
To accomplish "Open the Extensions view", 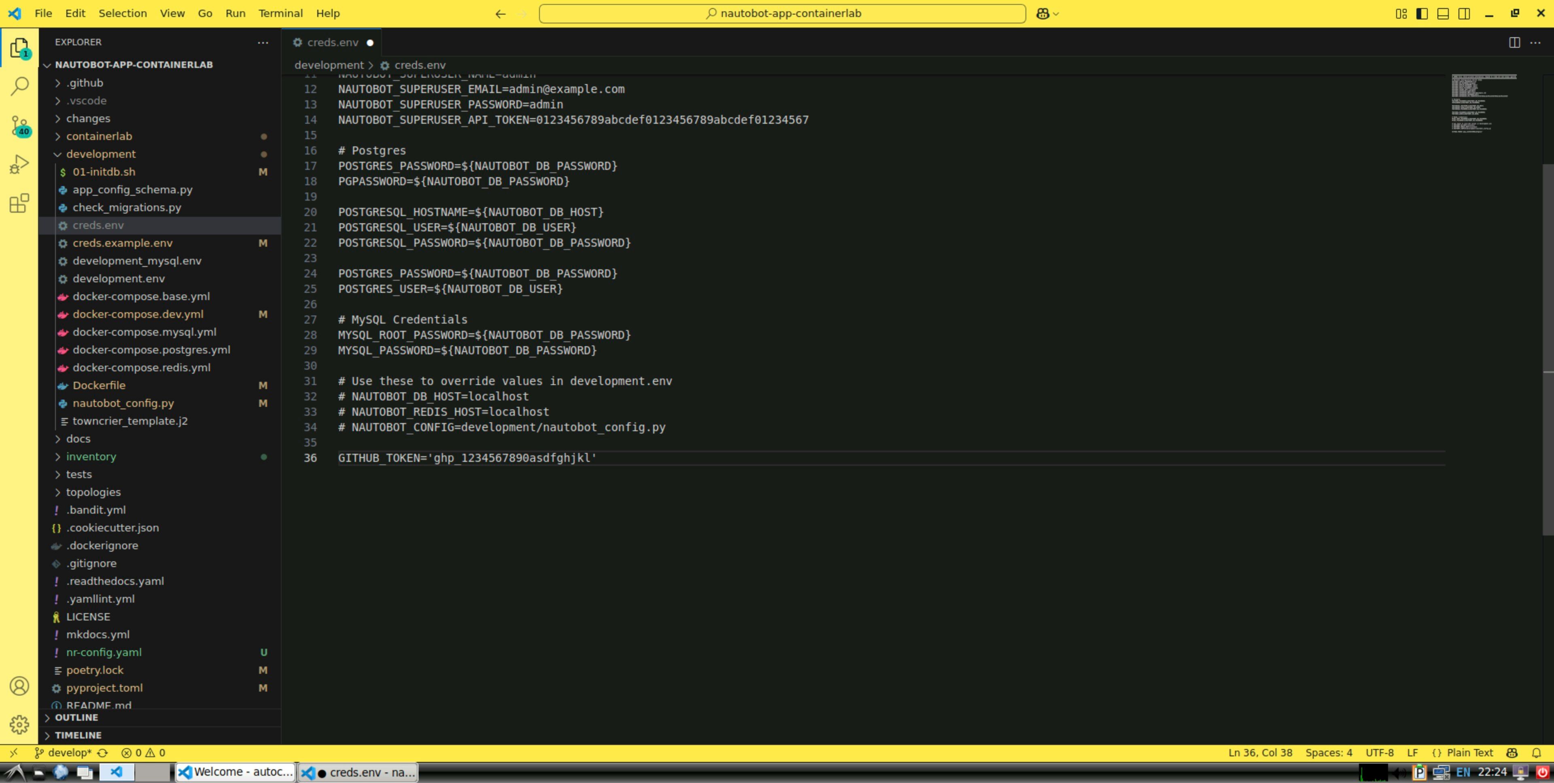I will point(19,204).
